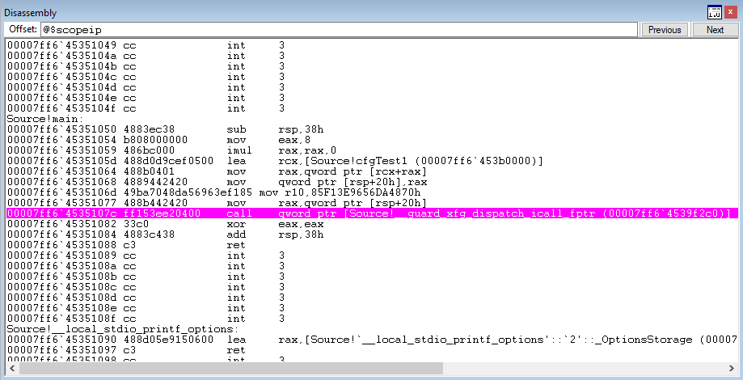743x380 pixels.
Task: Select the xor eax,eax instruction line
Action: (165, 224)
